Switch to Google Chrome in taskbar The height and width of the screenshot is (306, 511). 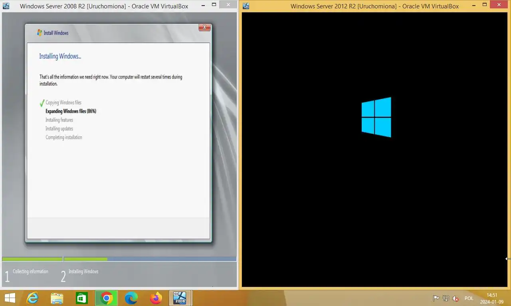tap(107, 298)
